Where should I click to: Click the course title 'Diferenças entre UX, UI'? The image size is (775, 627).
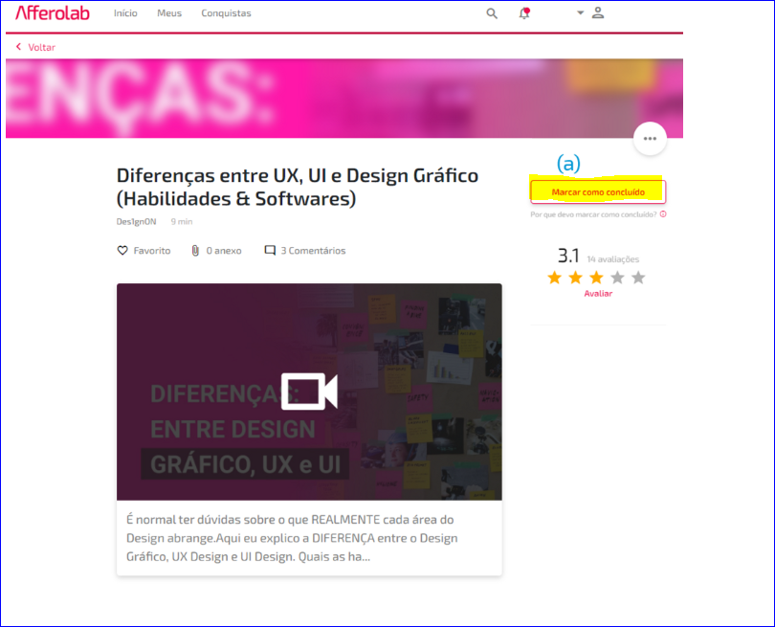click(298, 187)
